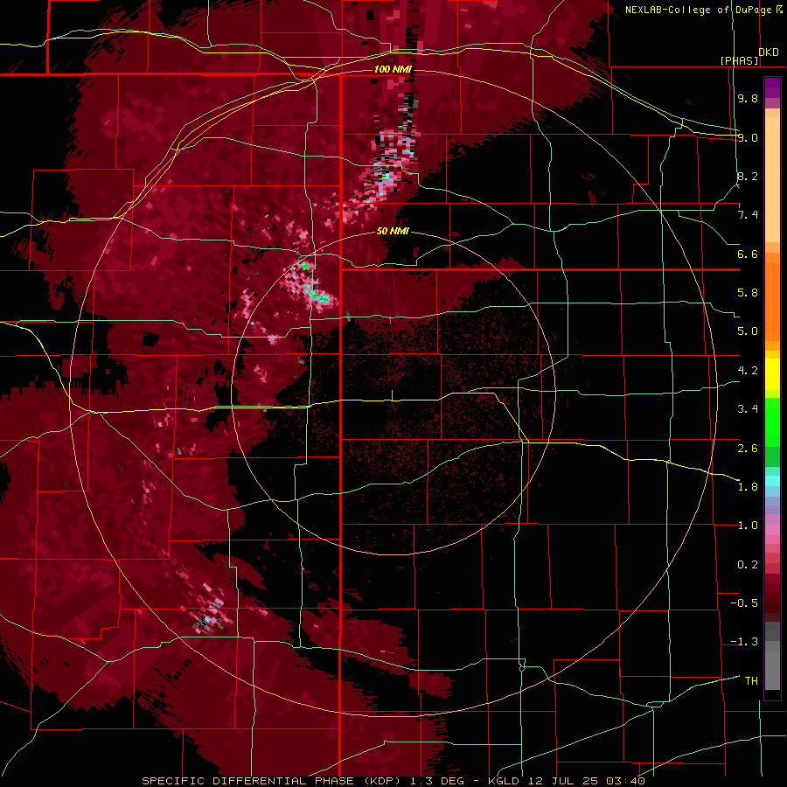Click the cyan segment of the color bar
Image resolution: width=787 pixels, height=787 pixels.
pos(772,481)
